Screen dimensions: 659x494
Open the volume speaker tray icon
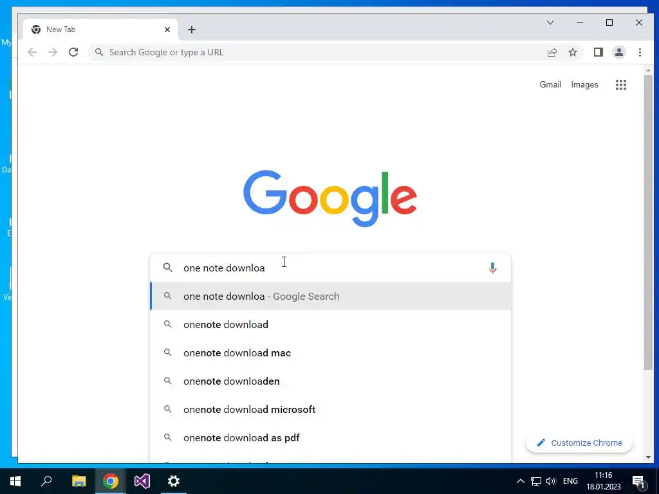(x=551, y=481)
